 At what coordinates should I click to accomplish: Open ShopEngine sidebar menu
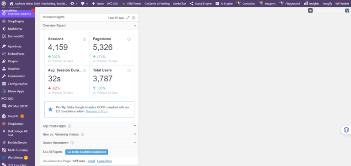17,21
